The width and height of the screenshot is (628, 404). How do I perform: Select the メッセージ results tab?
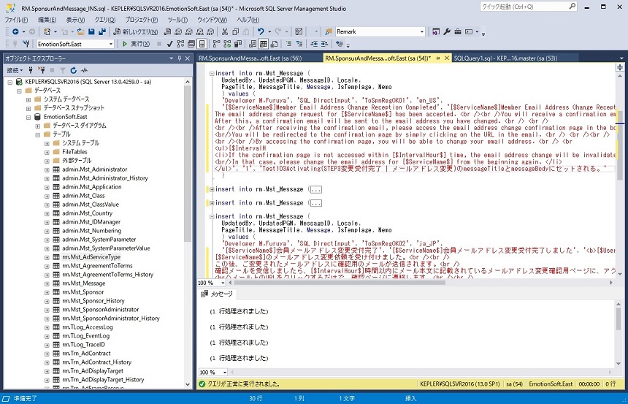point(218,294)
